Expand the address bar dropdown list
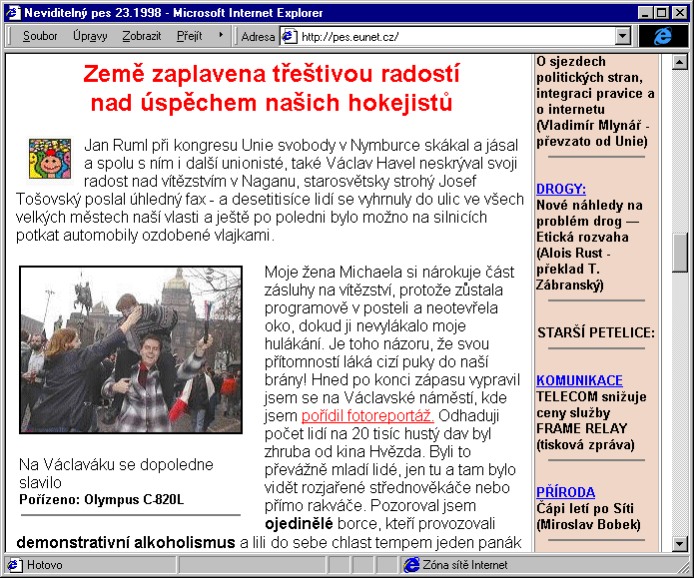The height and width of the screenshot is (578, 694). tap(623, 36)
